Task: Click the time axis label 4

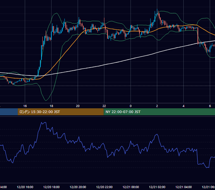Action: tap(183, 106)
